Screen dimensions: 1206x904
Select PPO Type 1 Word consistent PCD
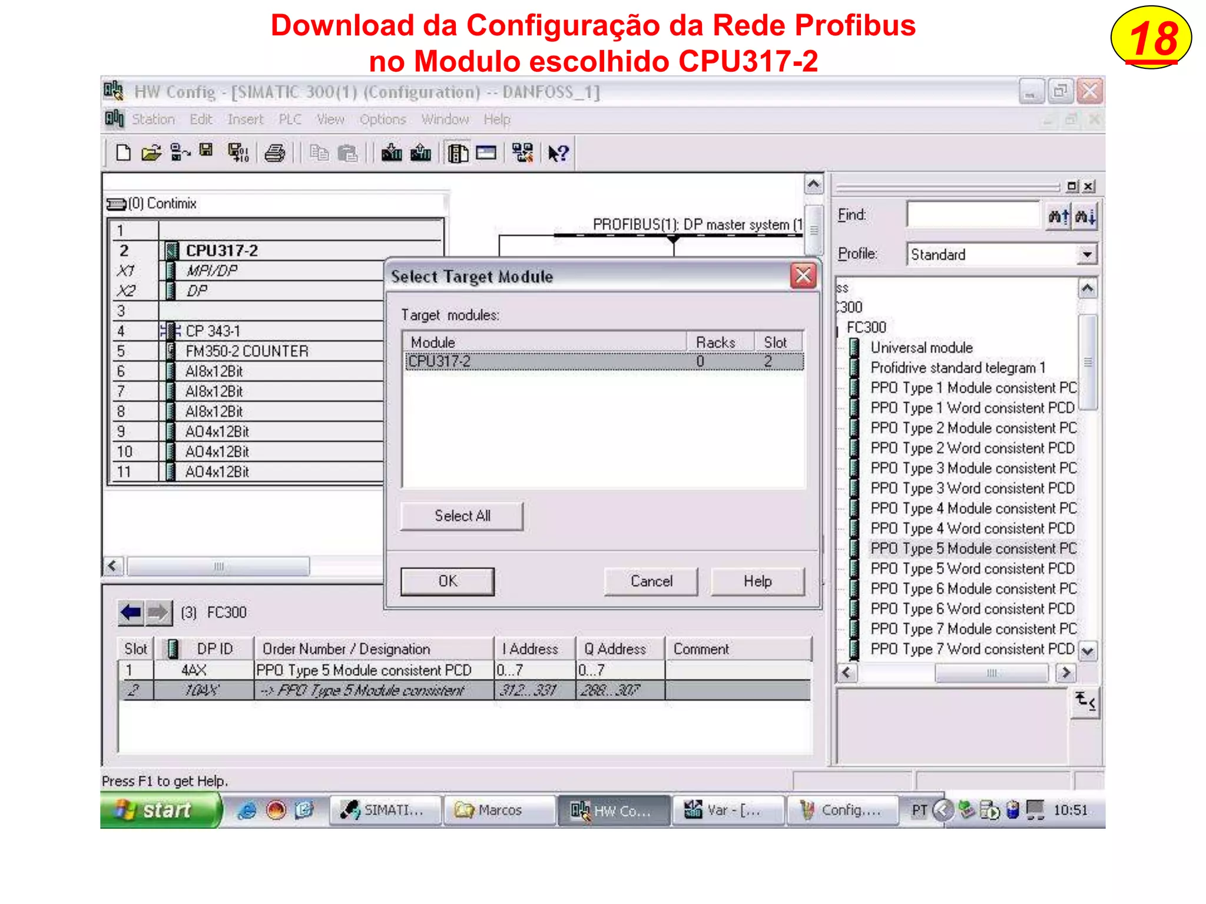[x=972, y=408]
